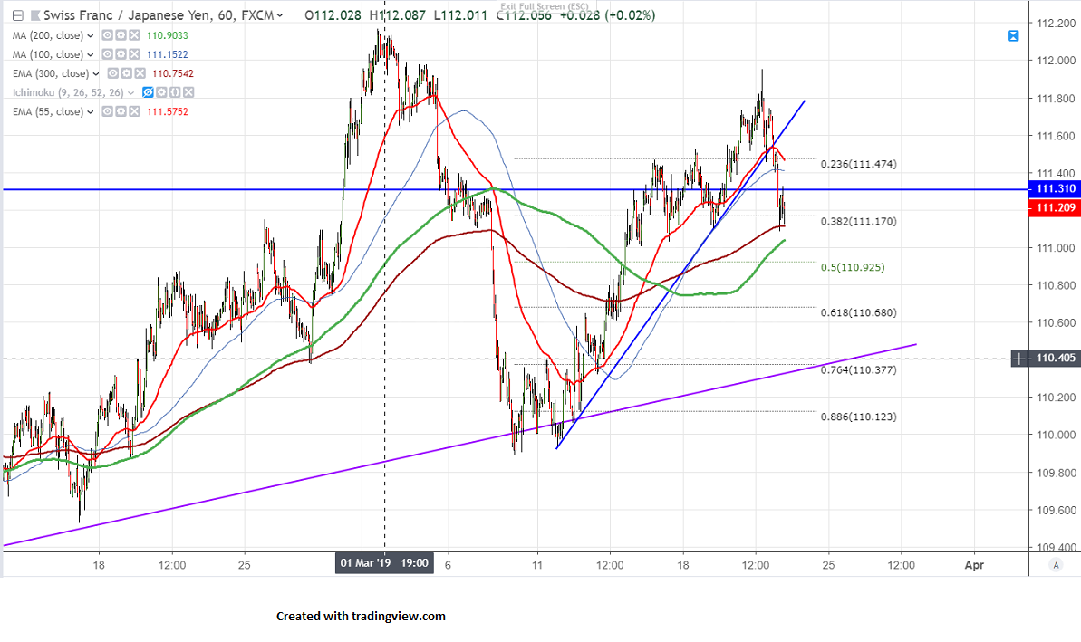The width and height of the screenshot is (1081, 642).
Task: Expand the EMA (55, close) indicator menu
Action: 91,111
